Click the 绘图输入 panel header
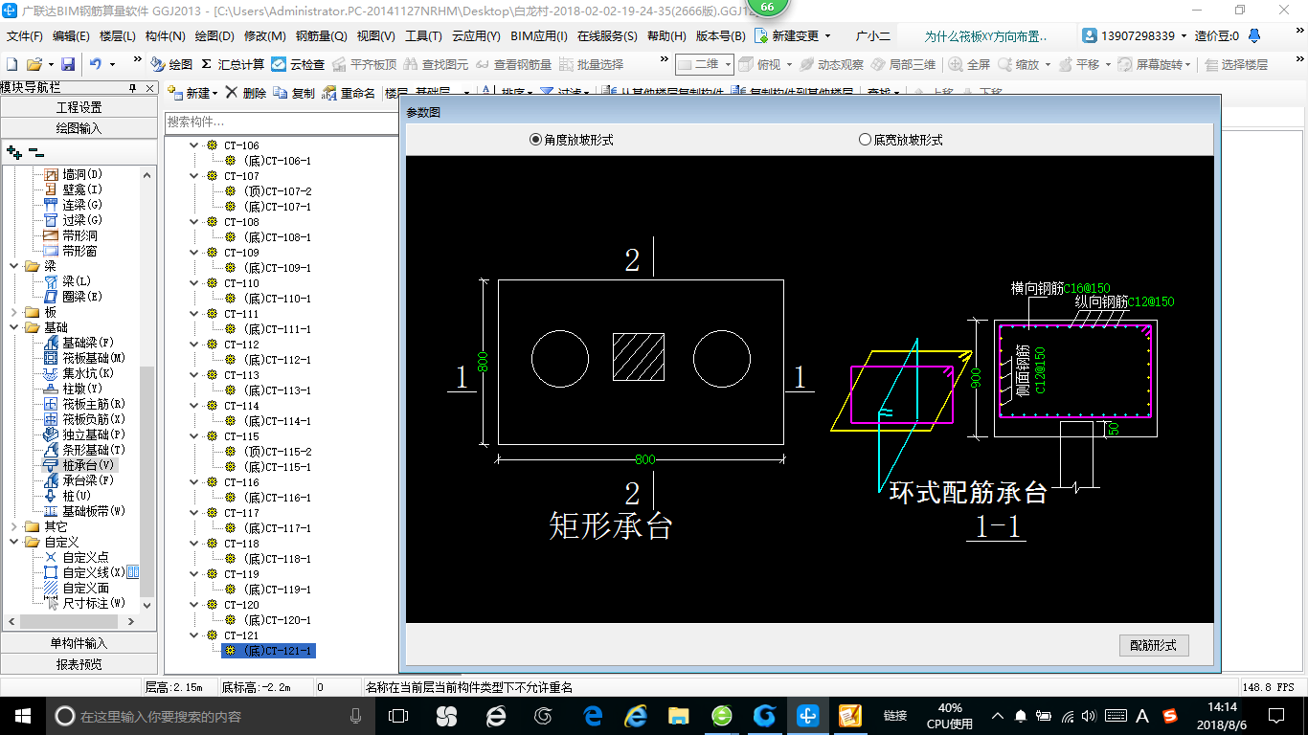Image resolution: width=1308 pixels, height=735 pixels. (79, 128)
